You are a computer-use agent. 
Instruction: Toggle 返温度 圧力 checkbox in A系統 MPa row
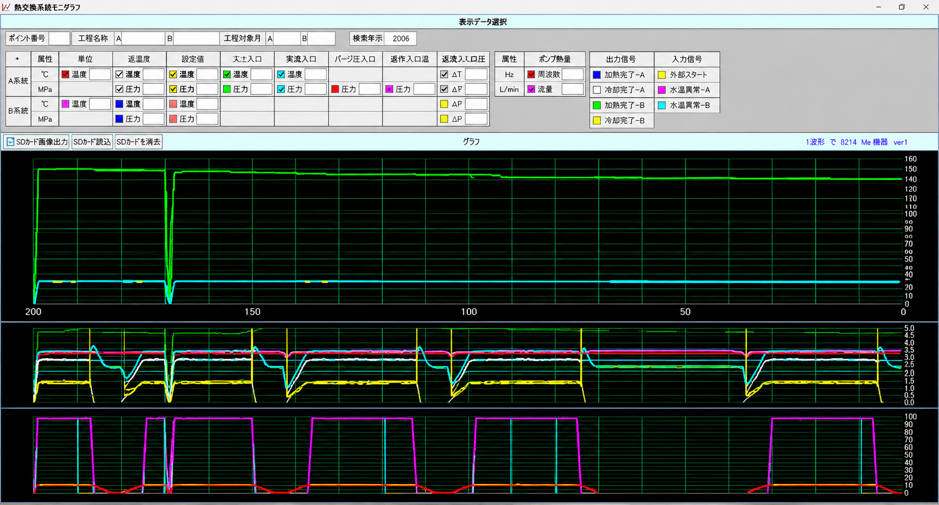point(119,89)
